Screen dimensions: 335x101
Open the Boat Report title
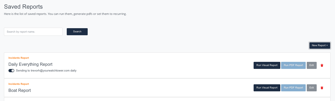[x=20, y=90]
